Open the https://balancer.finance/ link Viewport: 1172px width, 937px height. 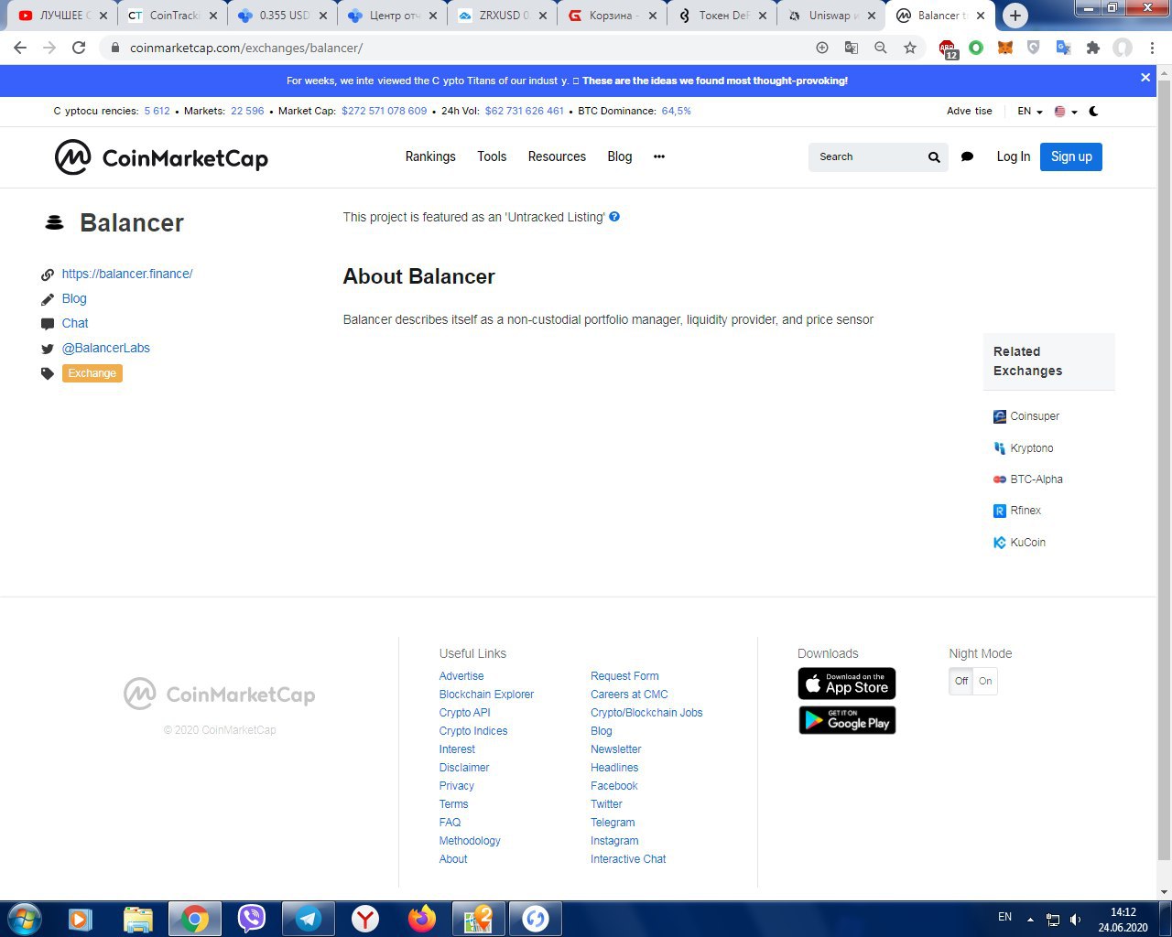click(127, 274)
